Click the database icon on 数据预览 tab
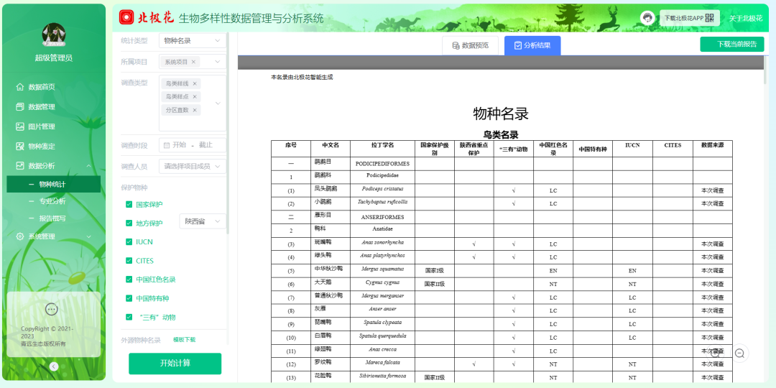This screenshot has height=388, width=776. (456, 45)
